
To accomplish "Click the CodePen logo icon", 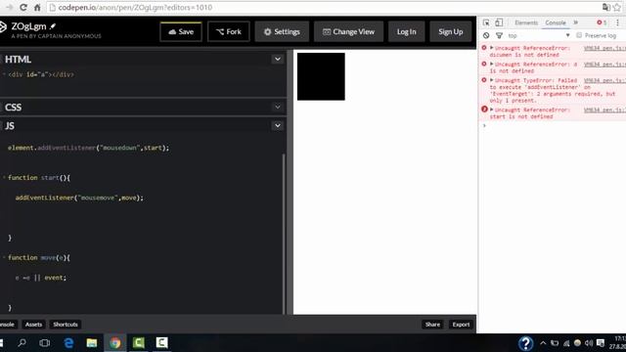I will click(x=3, y=26).
